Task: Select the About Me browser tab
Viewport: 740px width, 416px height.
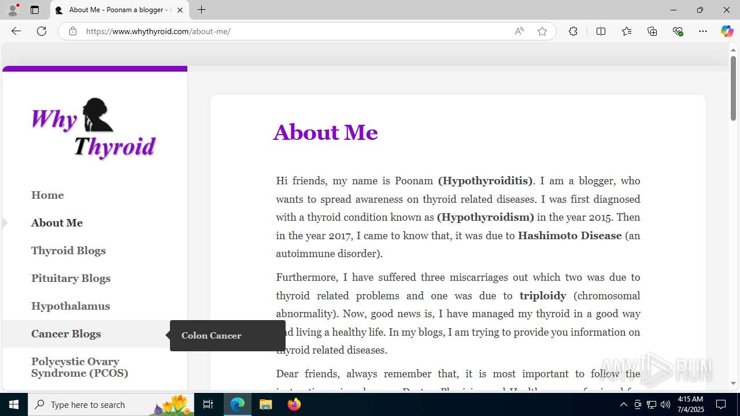Action: pos(119,10)
